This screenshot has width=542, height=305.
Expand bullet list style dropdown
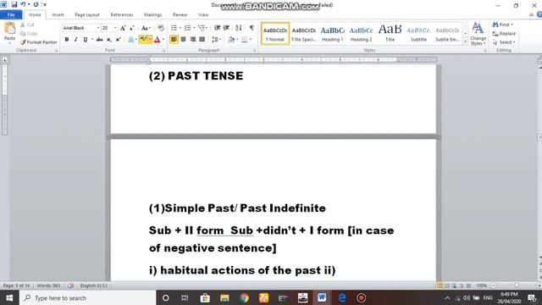[180, 28]
